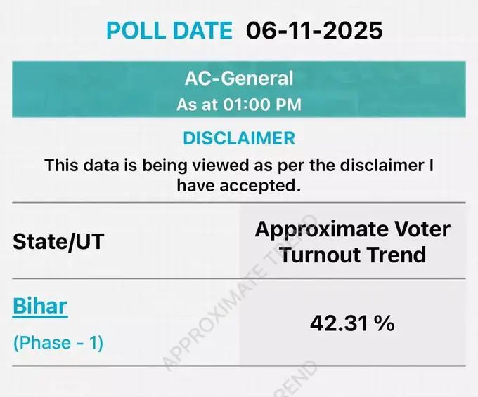Select the 06-11-2025 poll date value
The image size is (478, 397).
pos(314,31)
